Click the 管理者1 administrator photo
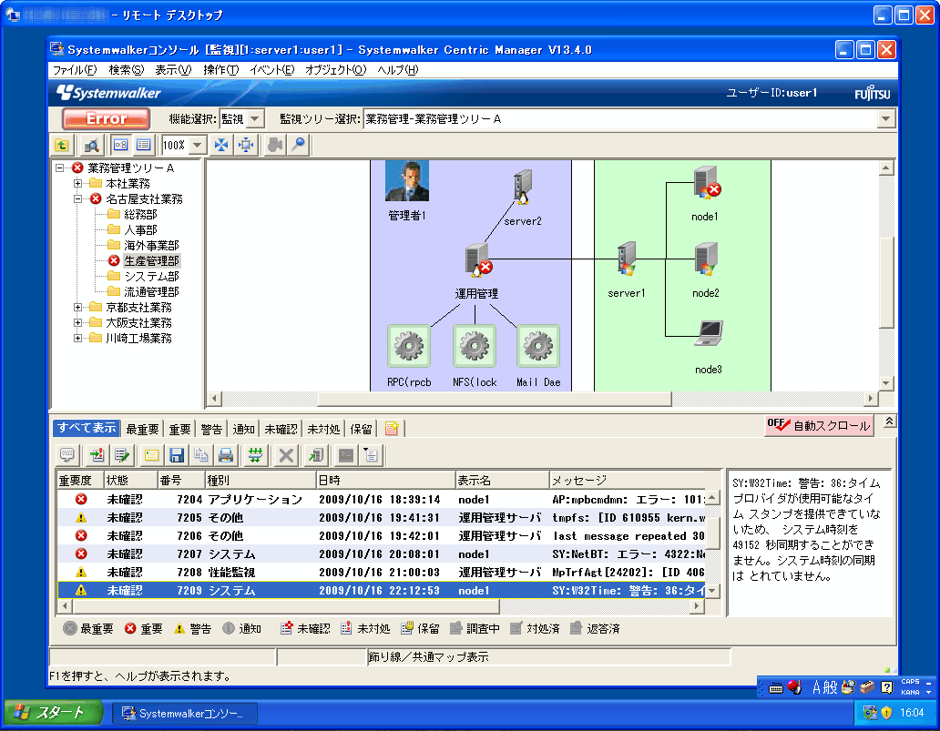This screenshot has width=940, height=731. click(x=407, y=181)
